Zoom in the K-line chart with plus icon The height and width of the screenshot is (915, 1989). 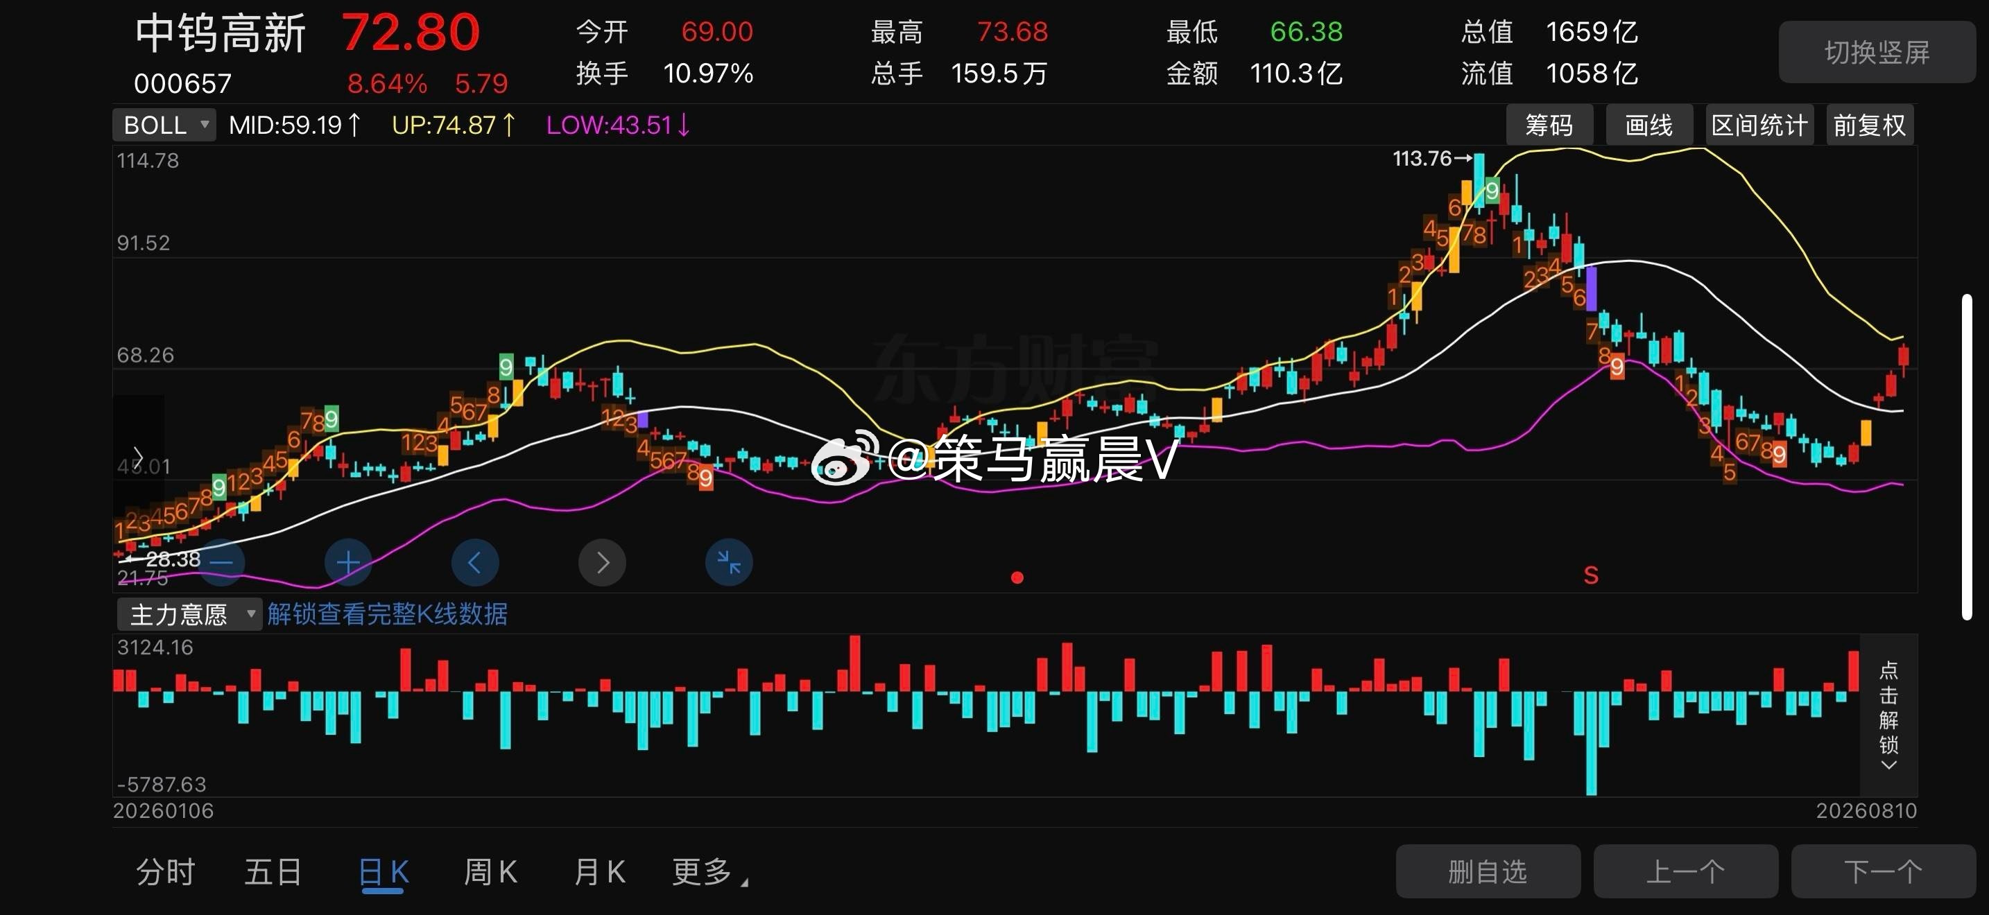click(x=348, y=562)
